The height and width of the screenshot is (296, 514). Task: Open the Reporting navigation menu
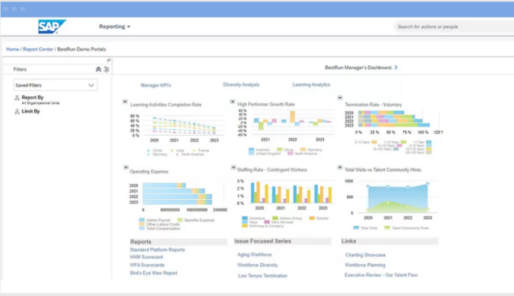coord(114,26)
